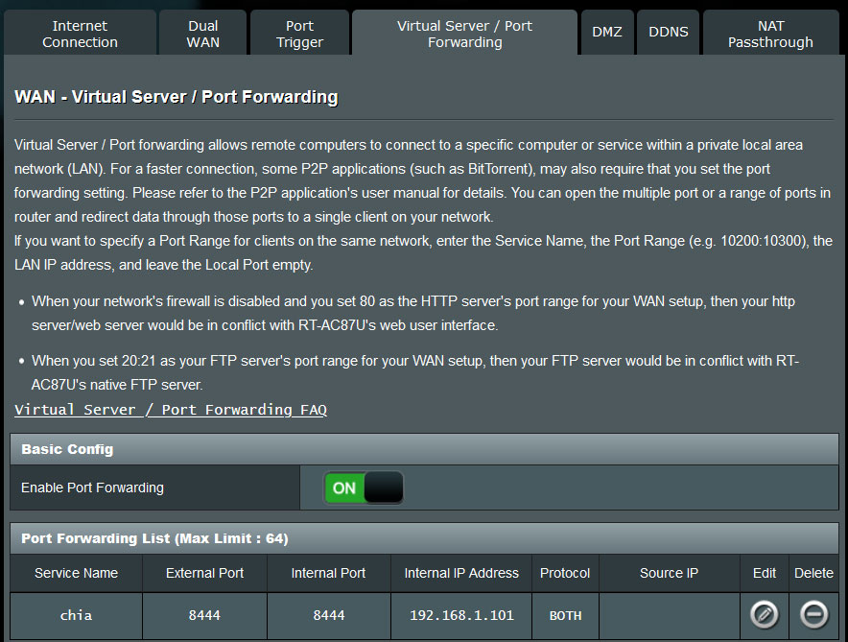Image resolution: width=848 pixels, height=642 pixels.
Task: Click the chia service name cell
Action: tap(76, 615)
